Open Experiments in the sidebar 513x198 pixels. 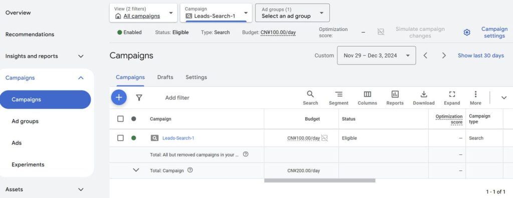click(28, 164)
